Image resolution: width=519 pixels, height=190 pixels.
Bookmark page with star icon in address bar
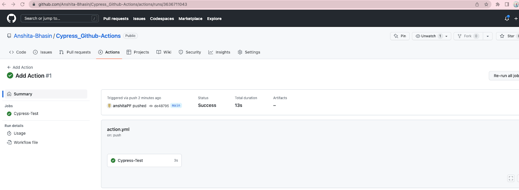486,4
